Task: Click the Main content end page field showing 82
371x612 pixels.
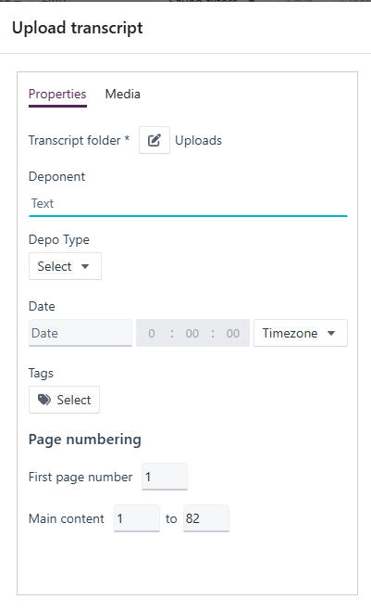Action: (x=206, y=518)
